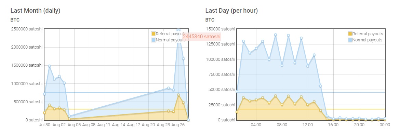Click the Normal payouts label in hourly legend
Screen dimensions: 400x132
pos(367,40)
